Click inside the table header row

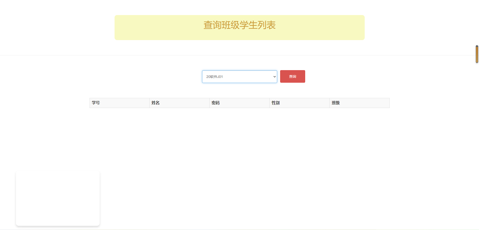[x=239, y=103]
